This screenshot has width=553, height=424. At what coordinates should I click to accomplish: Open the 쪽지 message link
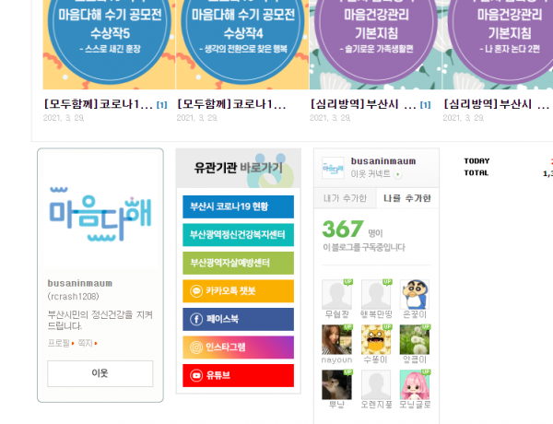point(86,343)
